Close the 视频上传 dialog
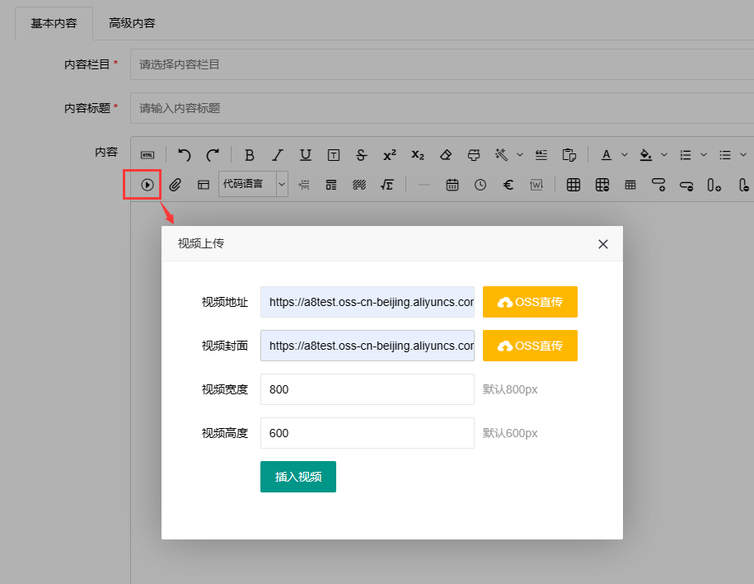The width and height of the screenshot is (754, 584). pyautogui.click(x=603, y=244)
